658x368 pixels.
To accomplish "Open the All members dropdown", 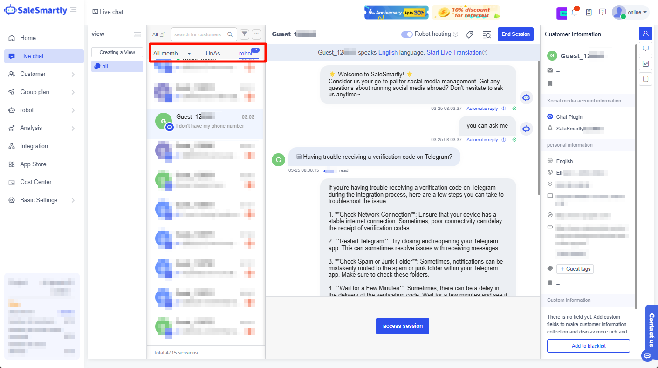I will (x=171, y=53).
